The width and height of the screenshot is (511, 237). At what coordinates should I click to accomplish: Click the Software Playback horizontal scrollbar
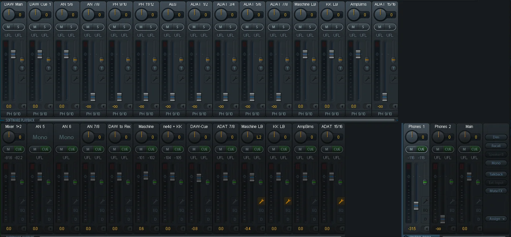pos(217,120)
